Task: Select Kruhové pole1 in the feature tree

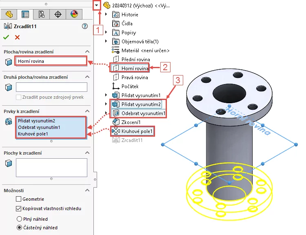Action: (x=136, y=131)
